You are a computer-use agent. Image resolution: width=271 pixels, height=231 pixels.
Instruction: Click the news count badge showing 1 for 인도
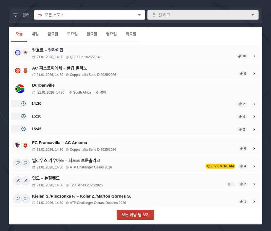(231, 184)
